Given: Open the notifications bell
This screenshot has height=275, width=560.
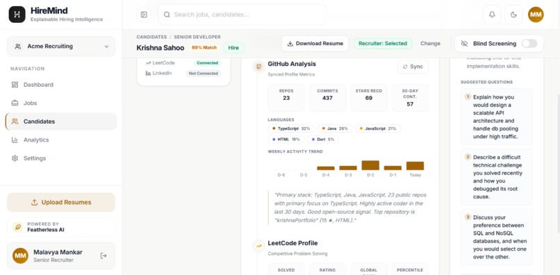Looking at the screenshot, I should tap(492, 15).
